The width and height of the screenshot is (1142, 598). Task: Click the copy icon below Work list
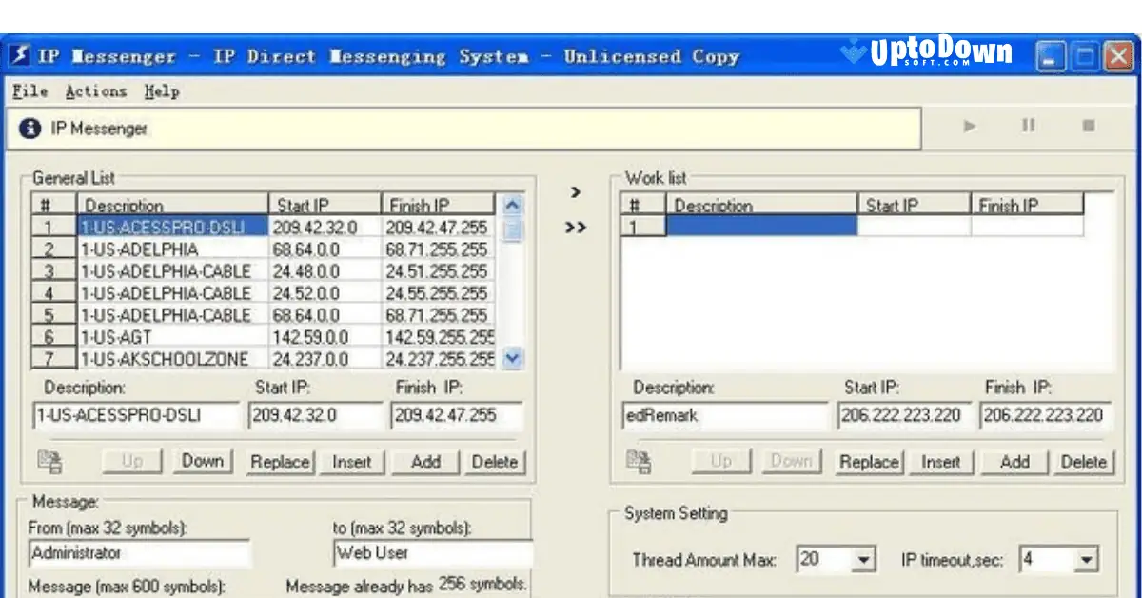[639, 461]
